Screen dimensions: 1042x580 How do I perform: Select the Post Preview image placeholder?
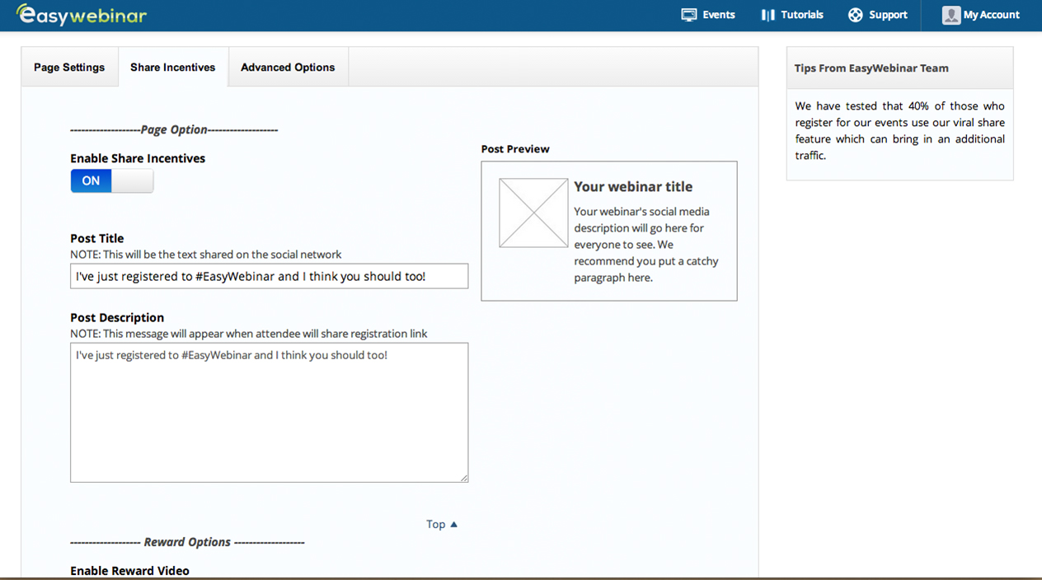[533, 213]
